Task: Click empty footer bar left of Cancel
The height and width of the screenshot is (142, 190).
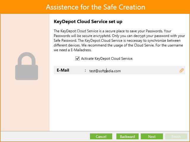Action: 45,136
